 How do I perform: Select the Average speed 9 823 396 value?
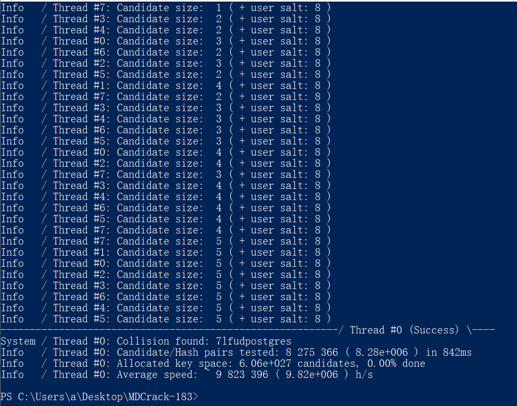pos(242,375)
